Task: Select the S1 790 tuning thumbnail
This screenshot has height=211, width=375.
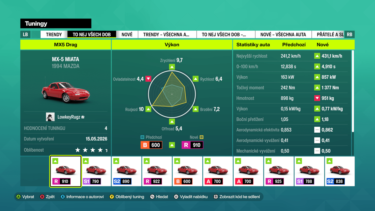Action: click(x=96, y=171)
